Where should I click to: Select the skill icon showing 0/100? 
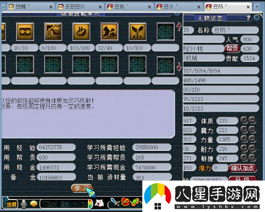coord(53,31)
